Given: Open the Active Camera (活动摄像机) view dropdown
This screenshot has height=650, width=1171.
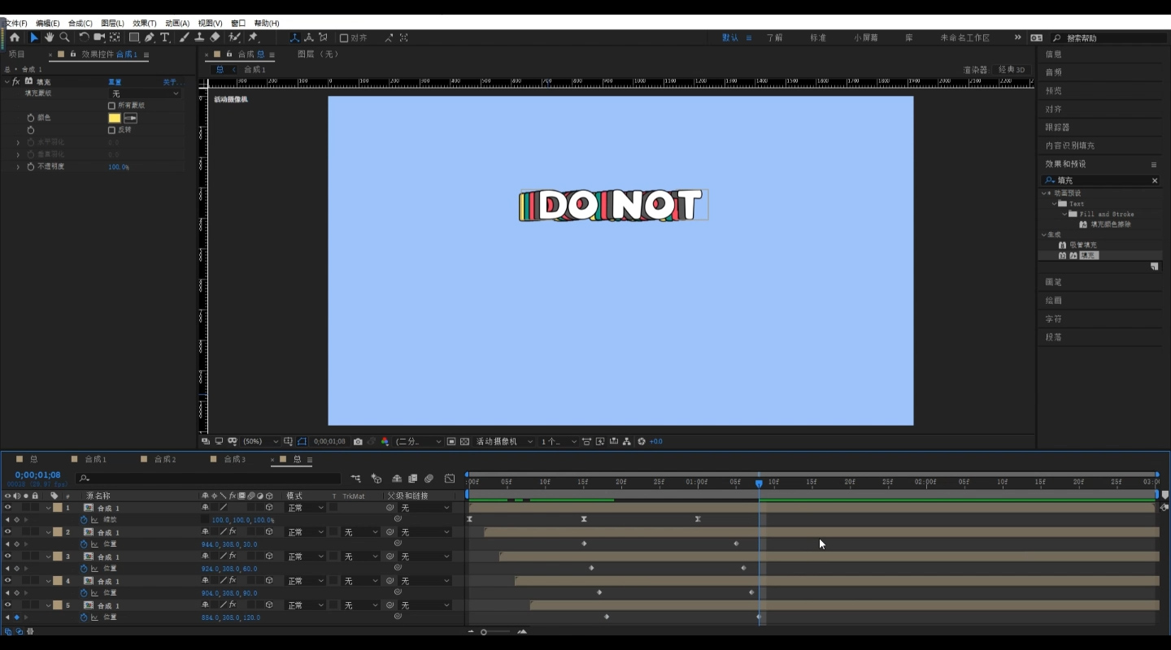Looking at the screenshot, I should (x=505, y=442).
